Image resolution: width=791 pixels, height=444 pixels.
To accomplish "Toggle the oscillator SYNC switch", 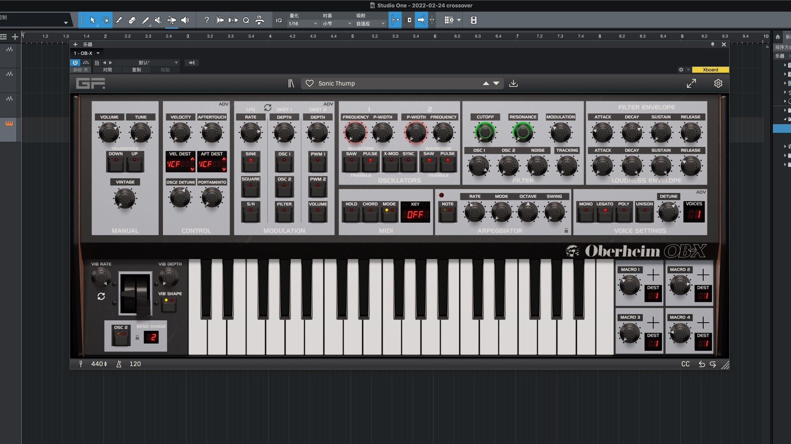I will pyautogui.click(x=408, y=164).
